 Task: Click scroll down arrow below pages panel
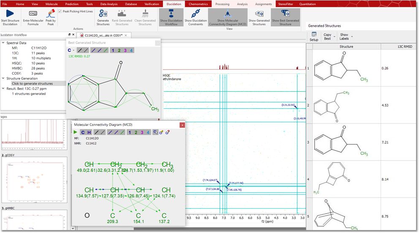click(73, 228)
